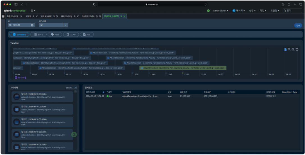Select the 탐지건 pill tab
This screenshot has width=305, height=155.
point(38,34)
